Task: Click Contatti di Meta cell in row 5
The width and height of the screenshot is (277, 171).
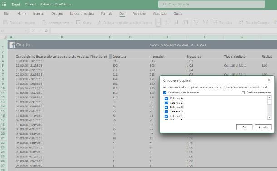Action: (x=242, y=66)
